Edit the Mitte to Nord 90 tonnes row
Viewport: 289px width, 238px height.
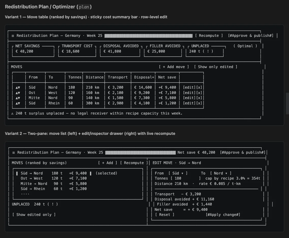pyautogui.click(x=189, y=98)
